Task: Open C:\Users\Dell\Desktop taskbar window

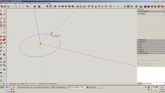Action: click(x=60, y=87)
